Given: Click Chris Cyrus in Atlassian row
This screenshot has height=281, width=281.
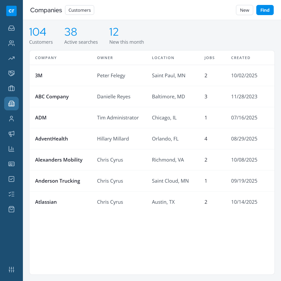Looking at the screenshot, I should (x=110, y=202).
